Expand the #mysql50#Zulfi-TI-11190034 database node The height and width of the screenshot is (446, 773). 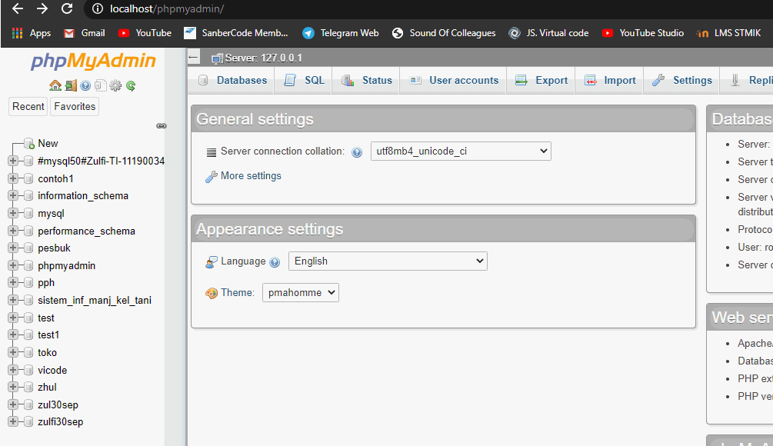[13, 161]
